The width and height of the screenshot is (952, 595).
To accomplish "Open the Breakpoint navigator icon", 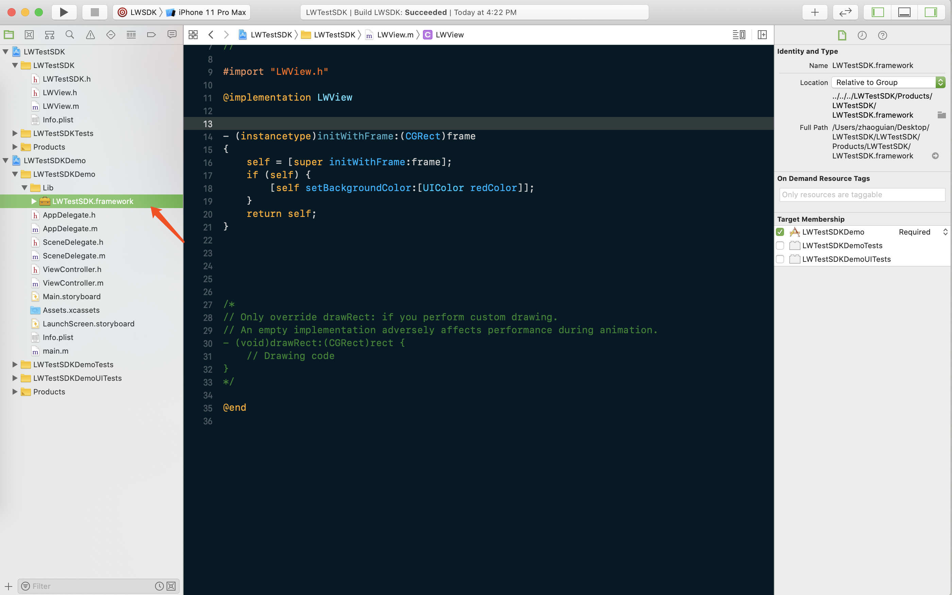I will (151, 35).
